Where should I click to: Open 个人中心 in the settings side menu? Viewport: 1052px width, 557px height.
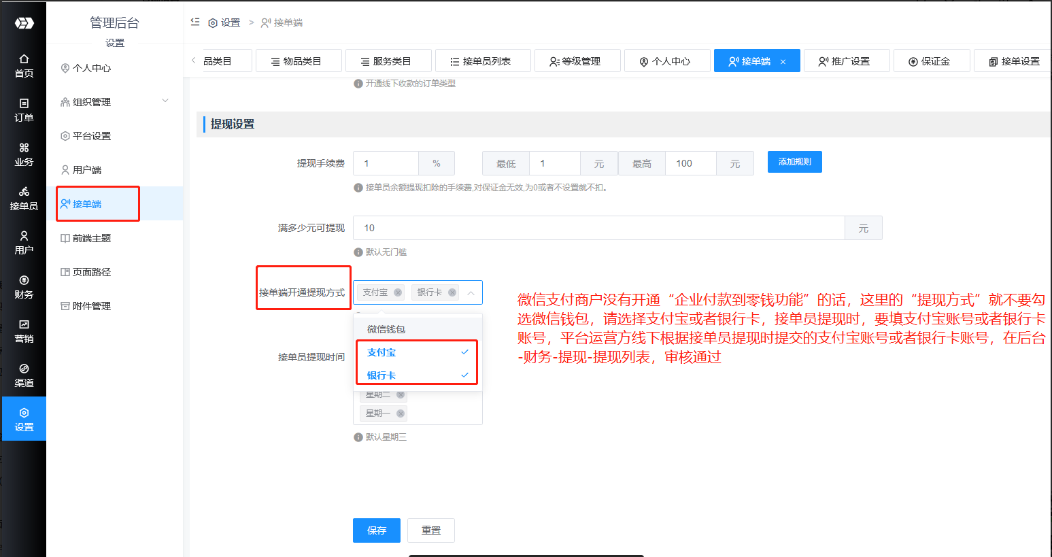coord(115,68)
